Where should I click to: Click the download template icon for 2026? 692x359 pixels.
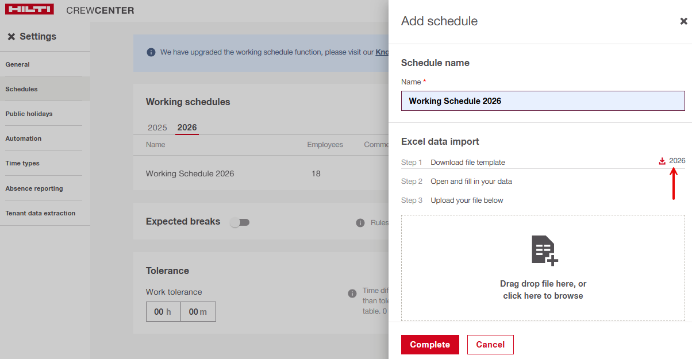pyautogui.click(x=662, y=161)
